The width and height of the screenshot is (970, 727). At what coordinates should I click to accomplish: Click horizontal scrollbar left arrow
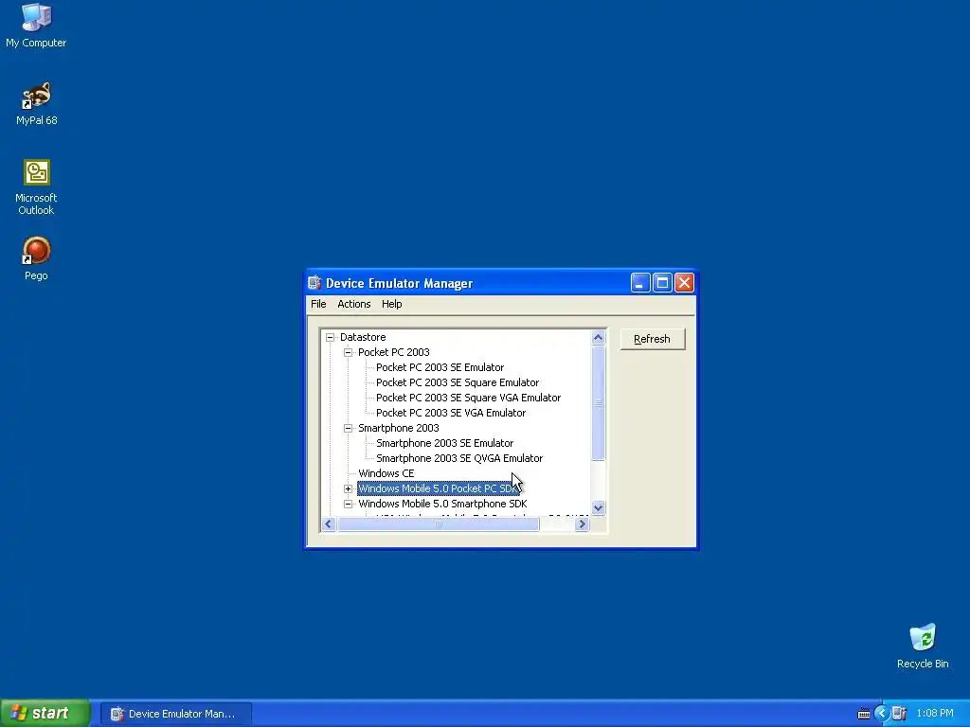[329, 524]
